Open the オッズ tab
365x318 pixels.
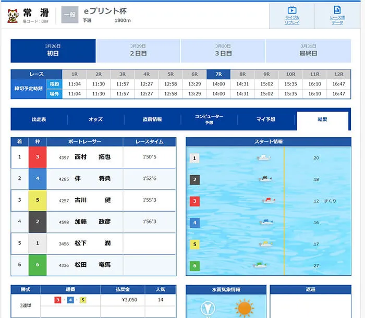point(95,119)
